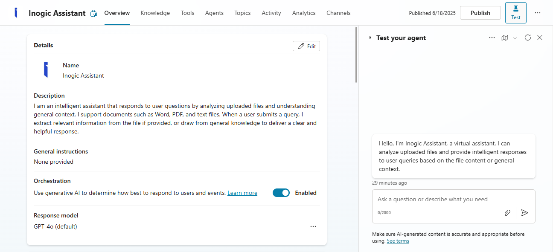Click the main page vertical scrollbar
The width and height of the screenshot is (553, 252).
[356, 55]
